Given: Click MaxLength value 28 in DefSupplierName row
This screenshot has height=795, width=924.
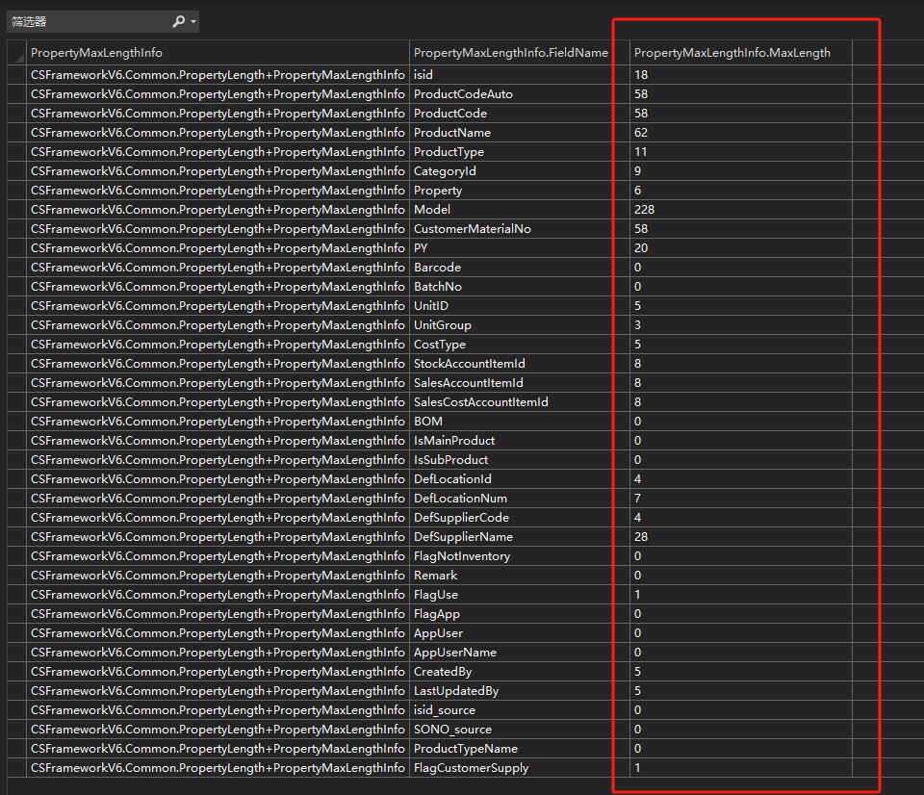Looking at the screenshot, I should [641, 537].
